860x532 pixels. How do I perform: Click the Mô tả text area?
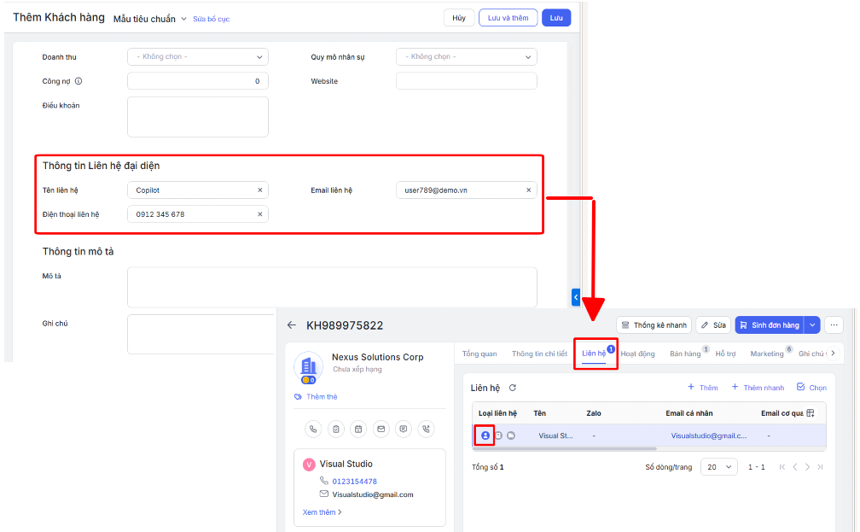point(333,287)
